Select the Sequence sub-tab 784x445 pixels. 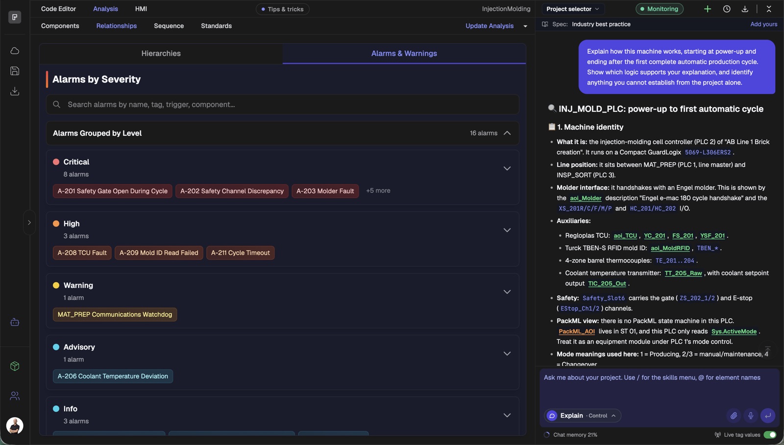[x=169, y=26]
